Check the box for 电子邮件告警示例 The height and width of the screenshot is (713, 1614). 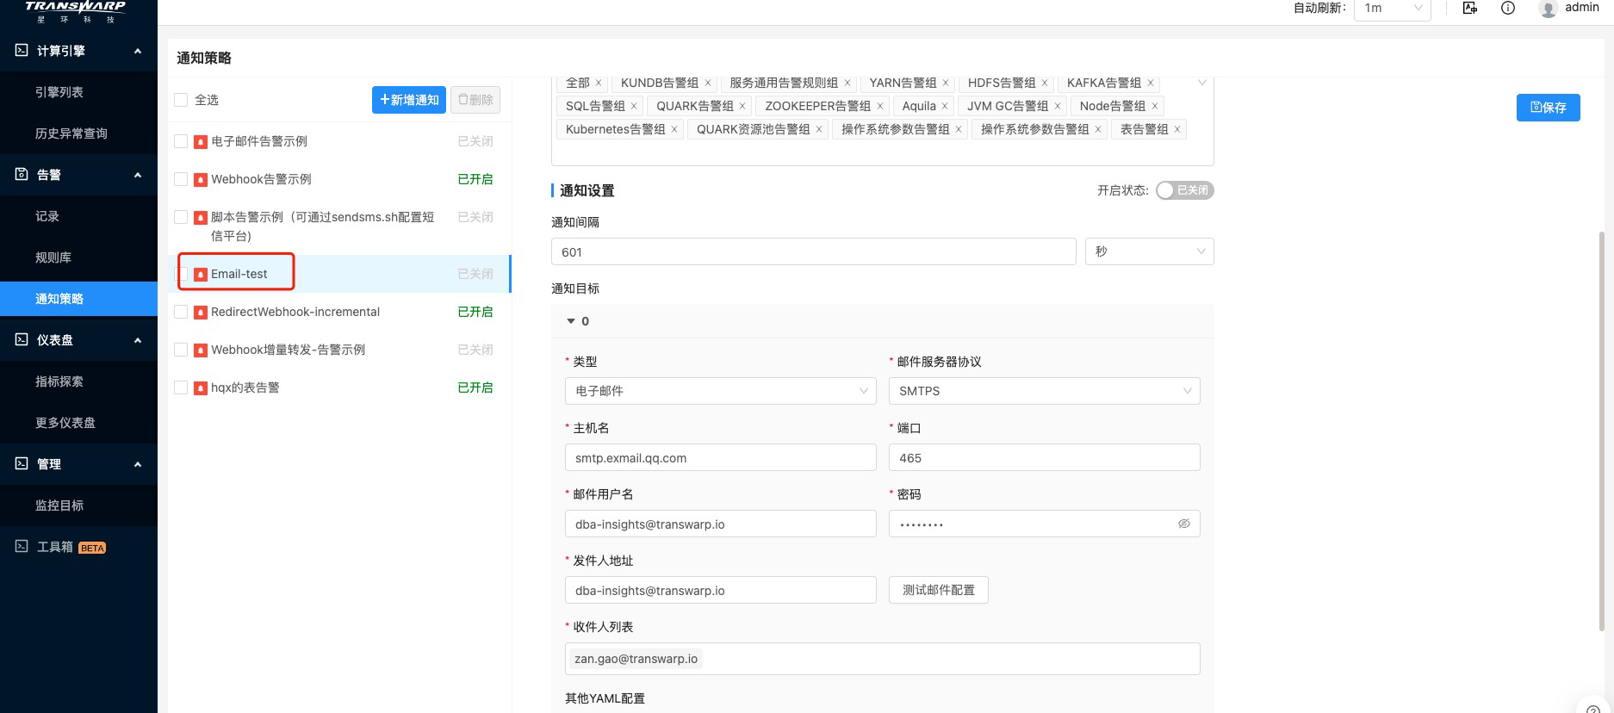(x=181, y=141)
